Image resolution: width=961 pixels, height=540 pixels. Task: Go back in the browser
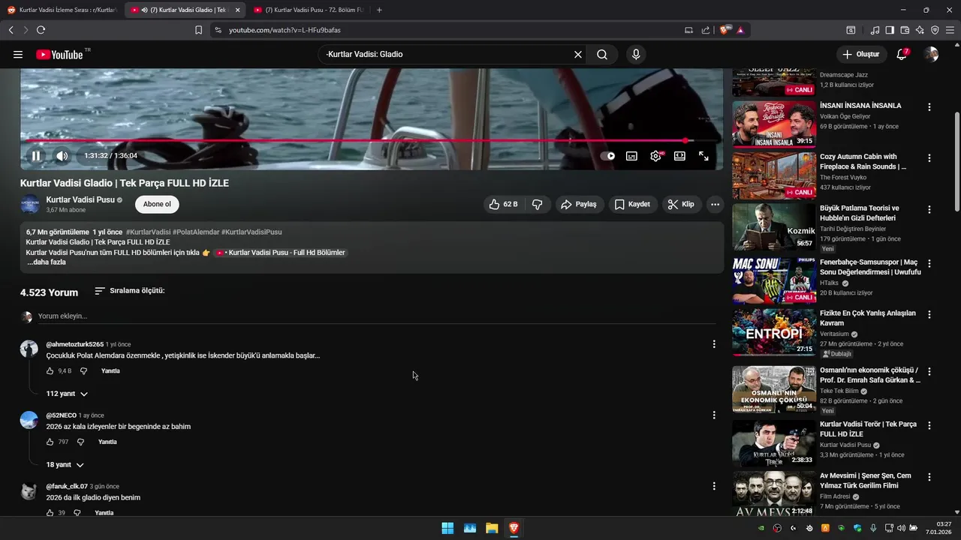point(11,30)
